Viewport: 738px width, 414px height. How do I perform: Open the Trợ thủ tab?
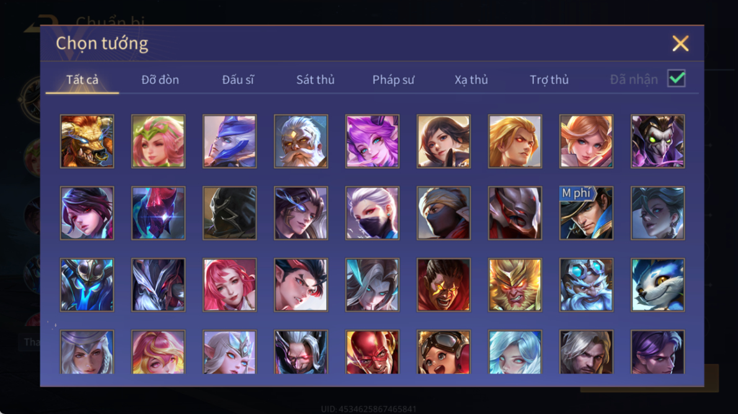(549, 80)
